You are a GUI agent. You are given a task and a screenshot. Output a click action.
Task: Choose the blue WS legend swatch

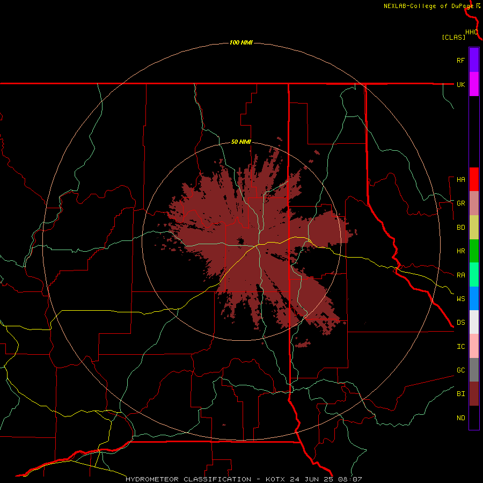pos(474,298)
